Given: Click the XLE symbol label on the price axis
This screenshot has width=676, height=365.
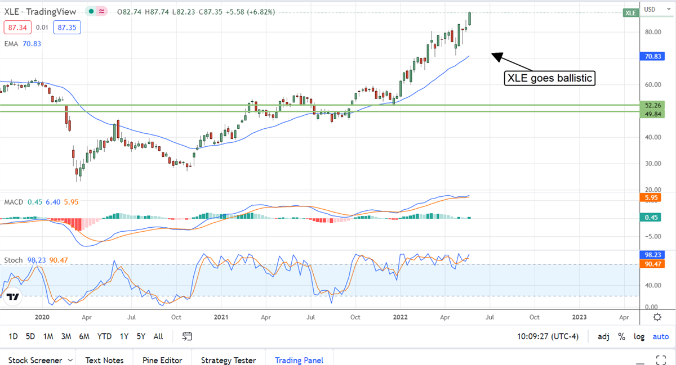Looking at the screenshot, I should coord(630,12).
